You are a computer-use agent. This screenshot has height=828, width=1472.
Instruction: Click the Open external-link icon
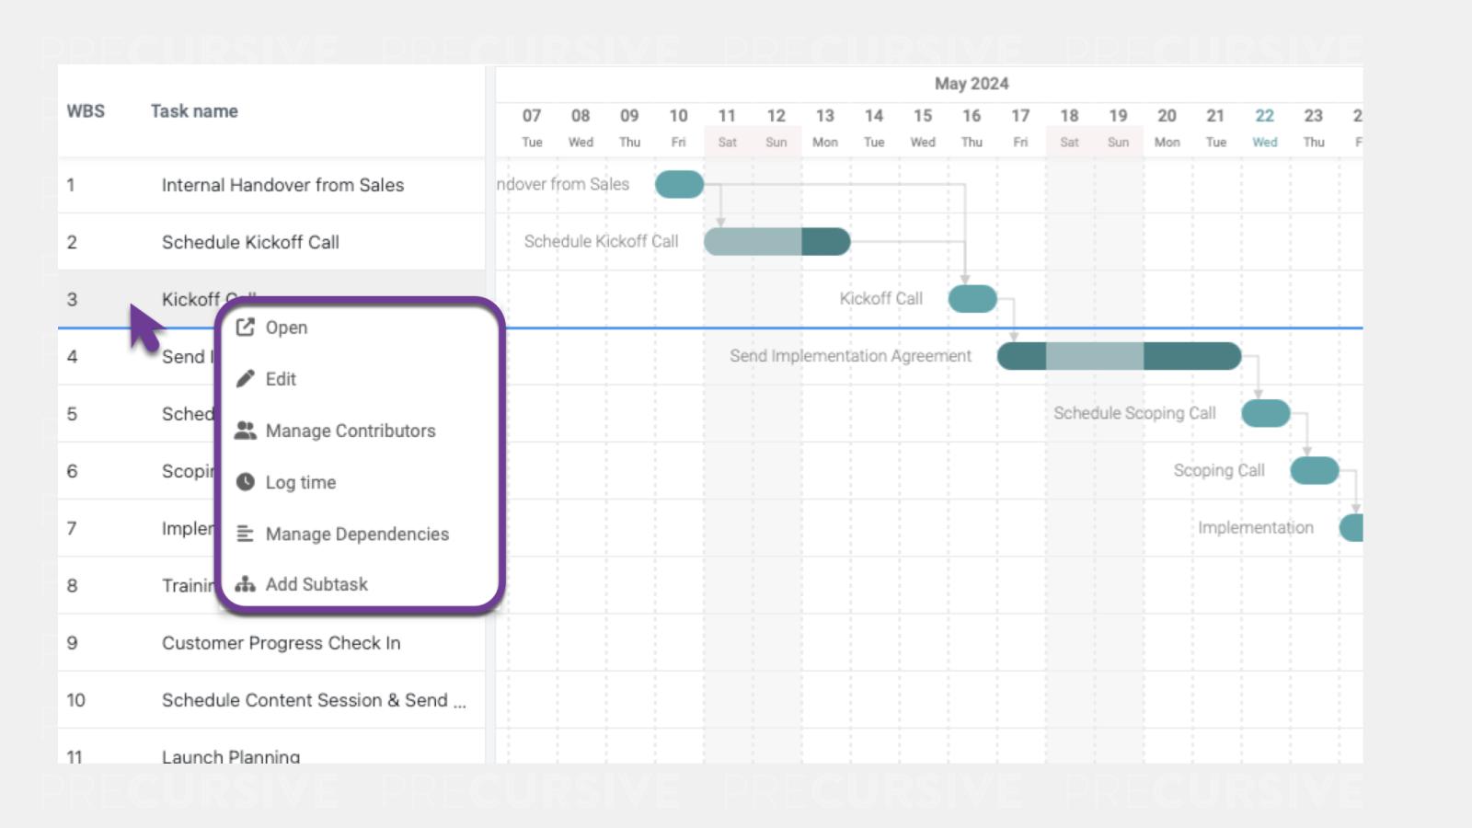pyautogui.click(x=245, y=328)
